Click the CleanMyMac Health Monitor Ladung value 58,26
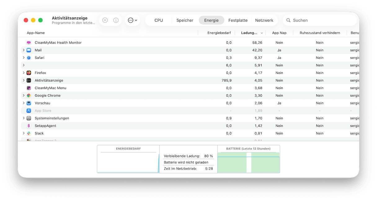The image size is (377, 201). click(257, 43)
